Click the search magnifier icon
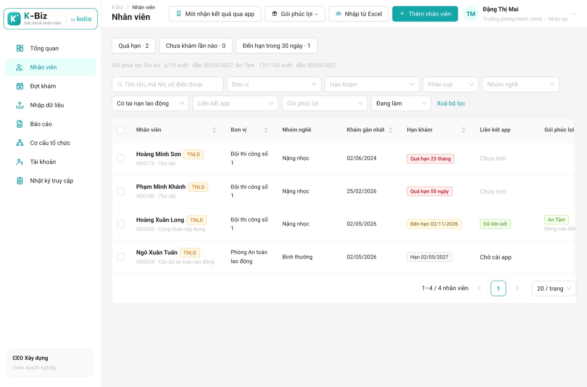587x387 pixels. coord(120,84)
